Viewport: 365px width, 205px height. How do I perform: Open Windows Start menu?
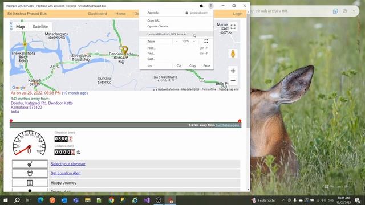pos(5,200)
